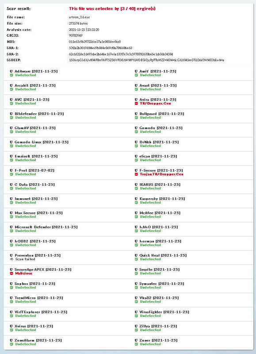Select the shield icon next to IKARUS
The height and width of the screenshot is (354, 256).
pos(136,185)
